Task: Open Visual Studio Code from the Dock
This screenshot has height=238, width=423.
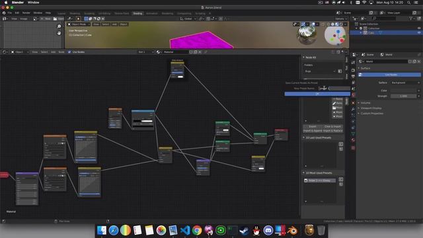Action: pyautogui.click(x=185, y=231)
